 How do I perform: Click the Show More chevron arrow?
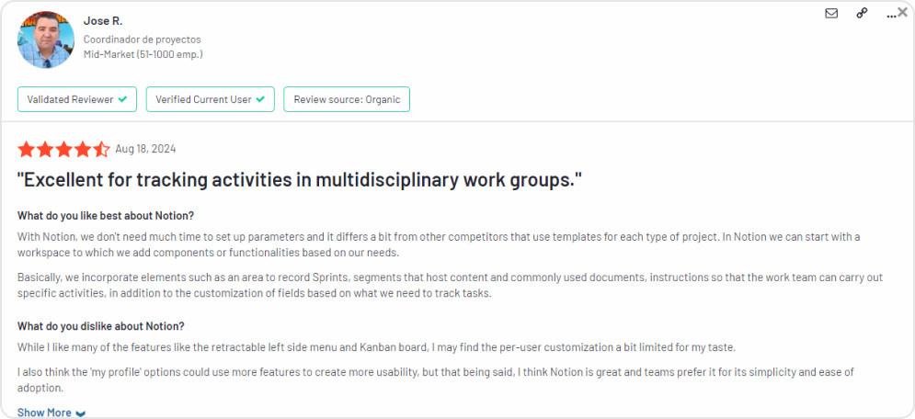pyautogui.click(x=81, y=413)
